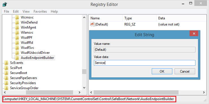The image size is (209, 104).
Task: Click the WinDefend folder icon
Action: (17, 22)
